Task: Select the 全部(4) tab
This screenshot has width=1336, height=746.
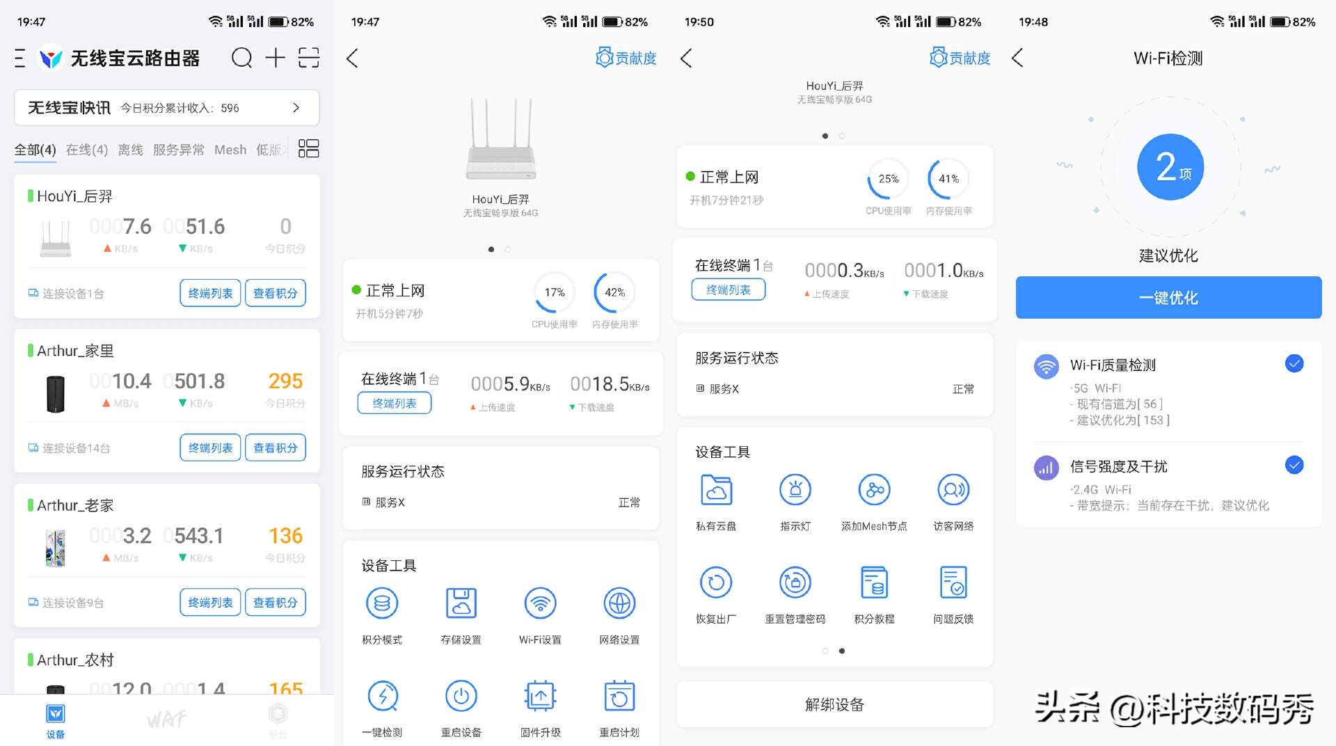Action: coord(35,150)
